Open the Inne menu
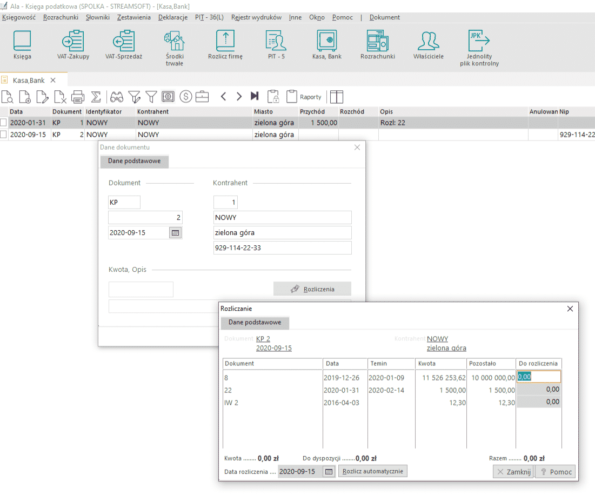 (295, 17)
